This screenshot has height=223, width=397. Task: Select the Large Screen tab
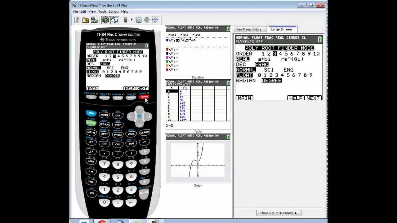point(281,29)
